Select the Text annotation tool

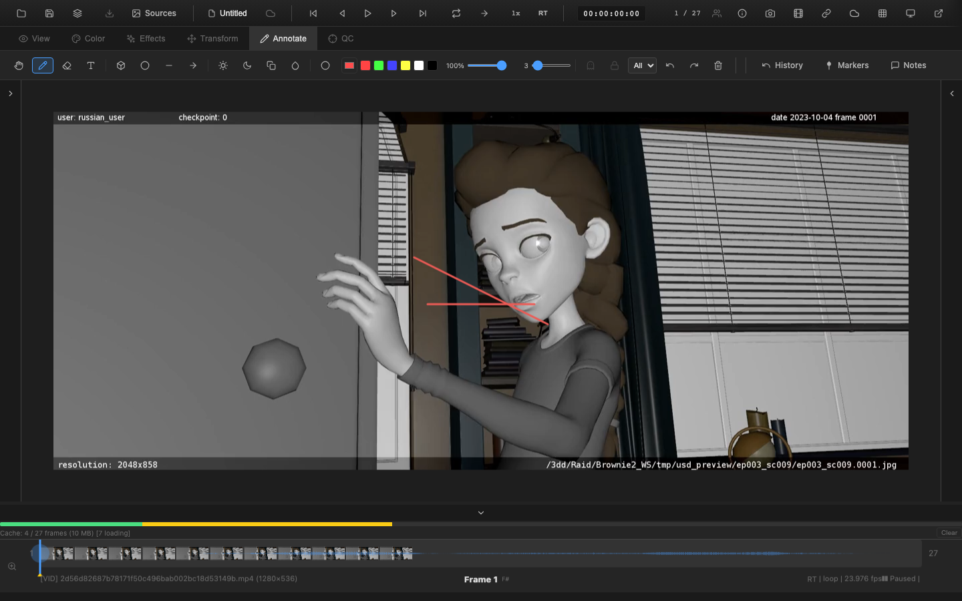coord(91,65)
